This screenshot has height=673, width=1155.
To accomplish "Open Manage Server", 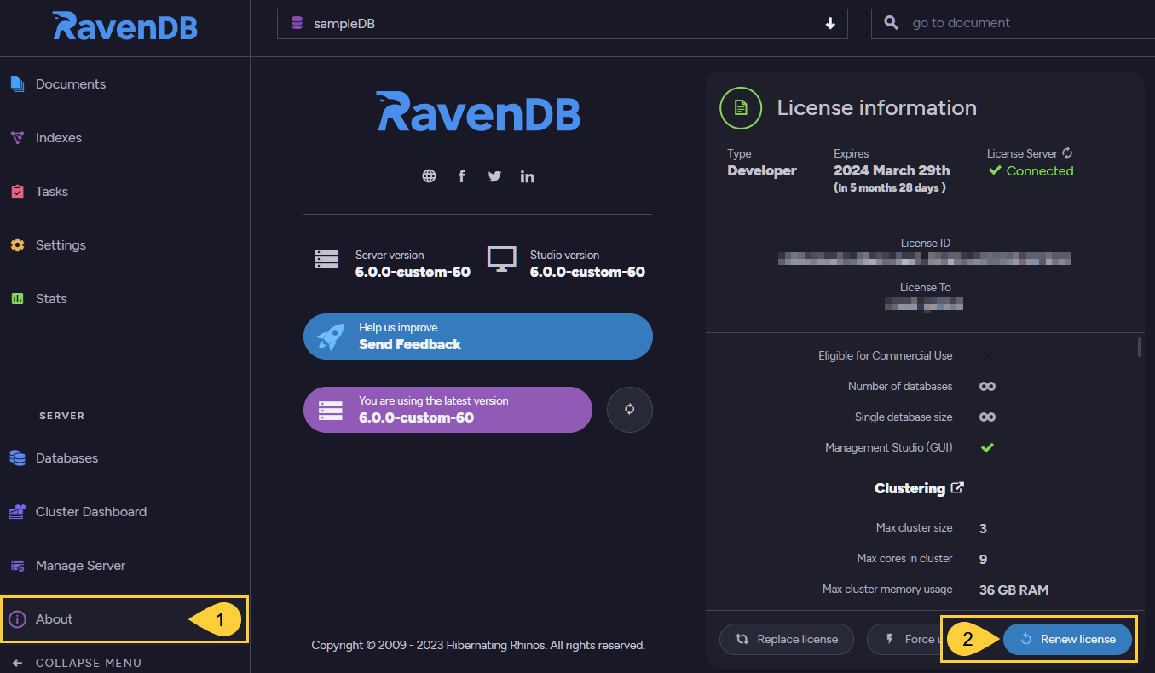I will coord(124,566).
